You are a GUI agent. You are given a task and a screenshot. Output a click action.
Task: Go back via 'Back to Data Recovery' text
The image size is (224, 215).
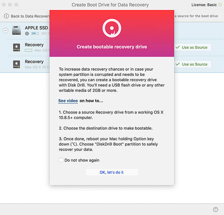point(30,16)
